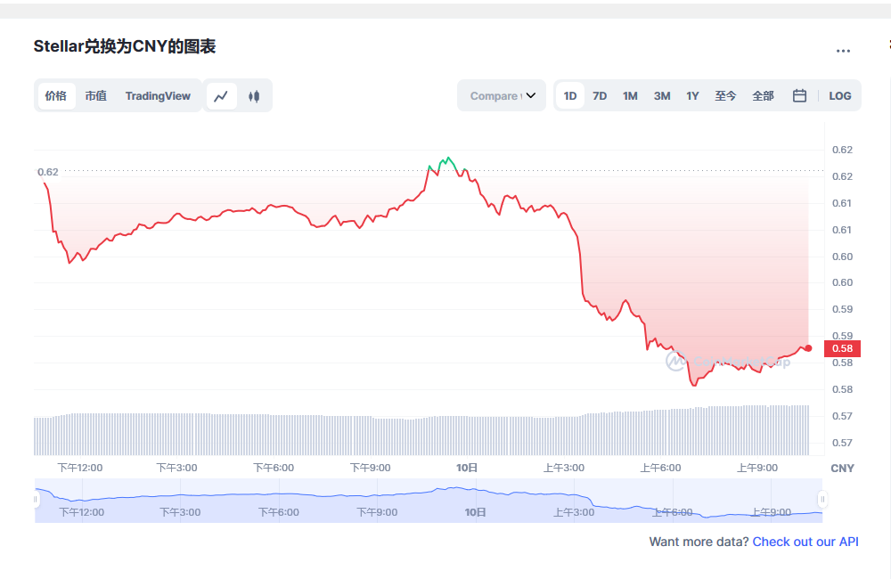Click the left handle of range navigator
Viewport: 891px width, 579px height.
[x=36, y=500]
